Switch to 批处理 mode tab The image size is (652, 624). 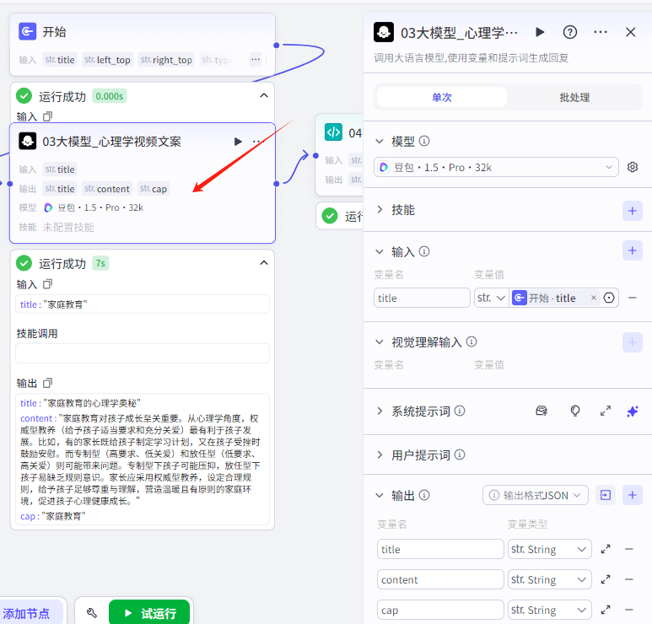574,97
